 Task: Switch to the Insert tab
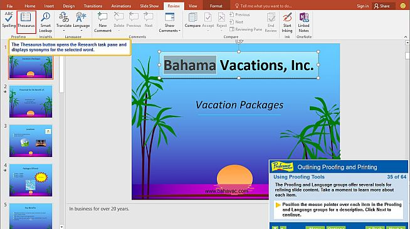49,6
